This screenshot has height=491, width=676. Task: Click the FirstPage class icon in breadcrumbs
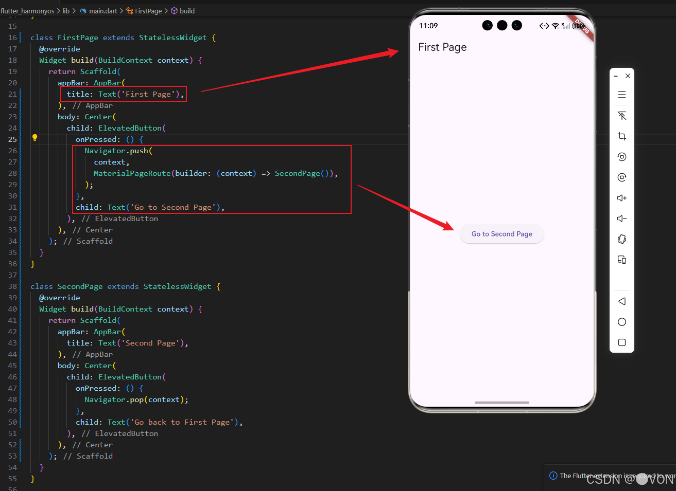tap(130, 11)
